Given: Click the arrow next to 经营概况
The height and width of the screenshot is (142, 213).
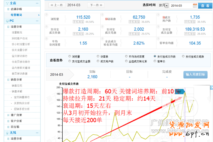Looking at the screenshot, I should (39, 15).
